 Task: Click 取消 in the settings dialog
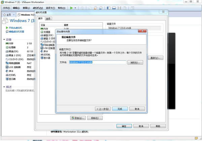[141, 126]
